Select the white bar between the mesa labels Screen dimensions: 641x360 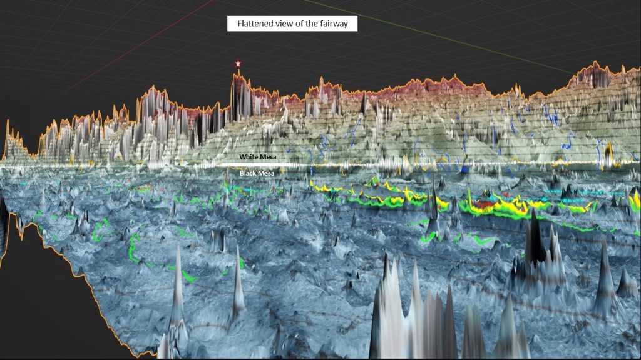coord(257,165)
